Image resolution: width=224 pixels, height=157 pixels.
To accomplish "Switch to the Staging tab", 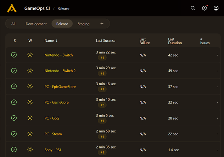I will (83, 24).
